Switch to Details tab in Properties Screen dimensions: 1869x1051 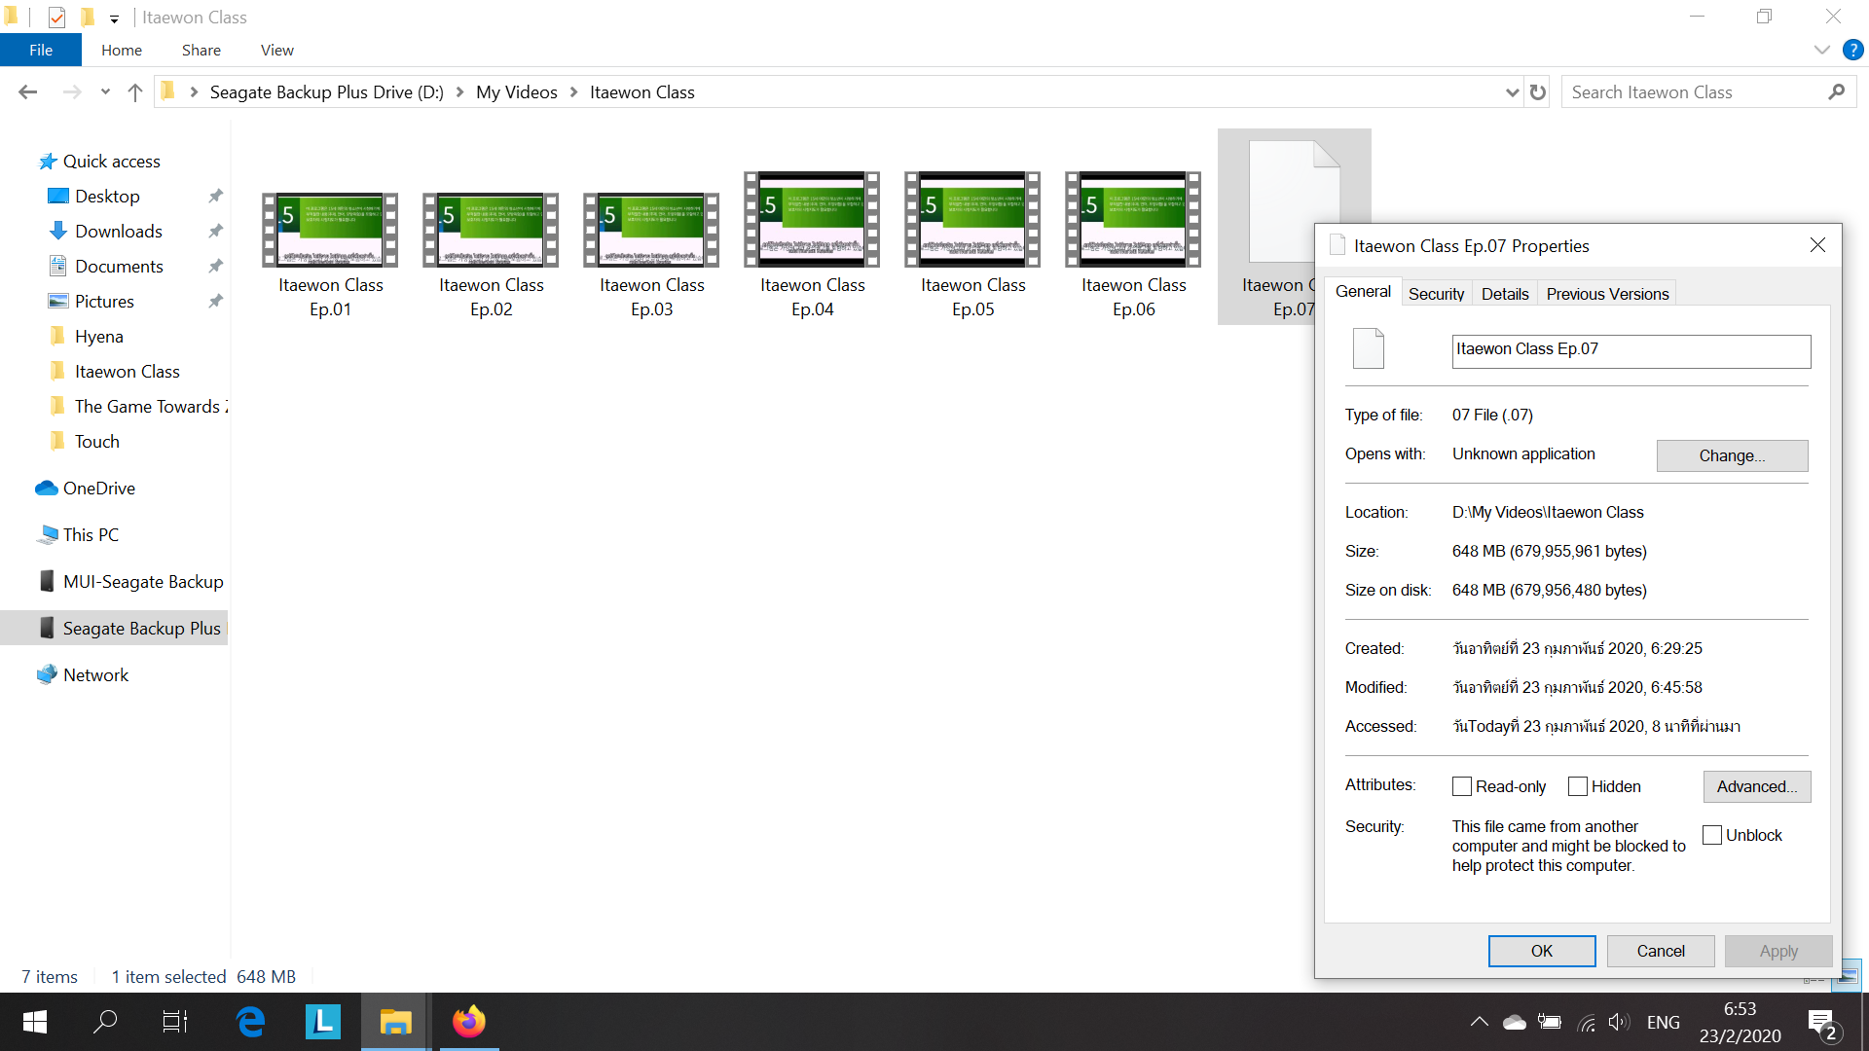(x=1505, y=294)
